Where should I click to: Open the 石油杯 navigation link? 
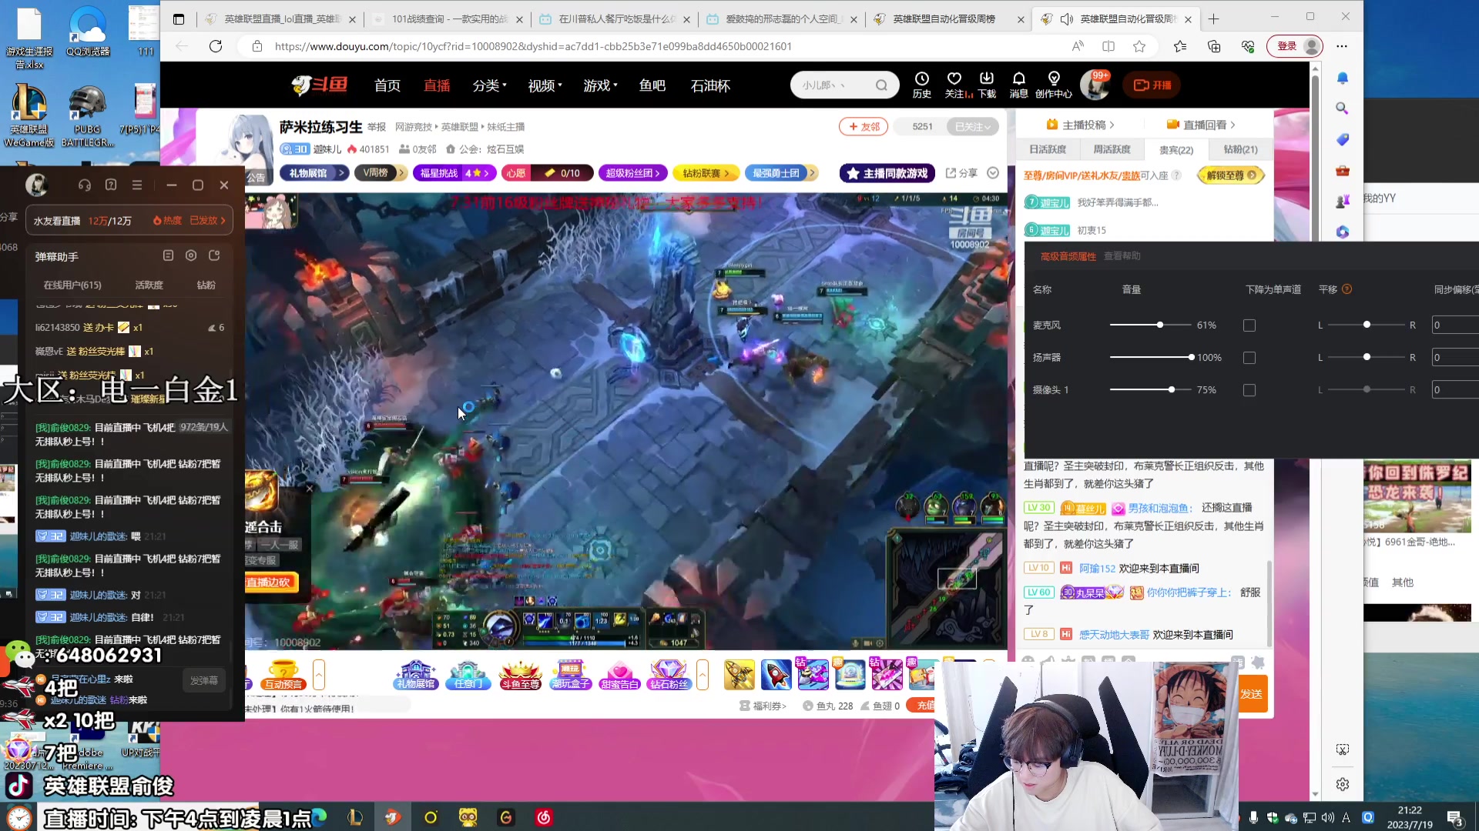click(x=710, y=85)
